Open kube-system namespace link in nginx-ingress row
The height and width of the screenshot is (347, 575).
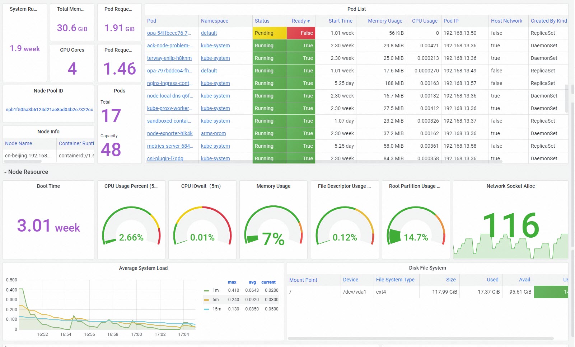[215, 83]
